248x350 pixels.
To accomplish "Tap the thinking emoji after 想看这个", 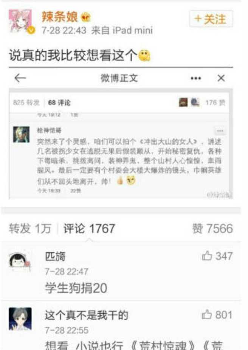I will 144,55.
